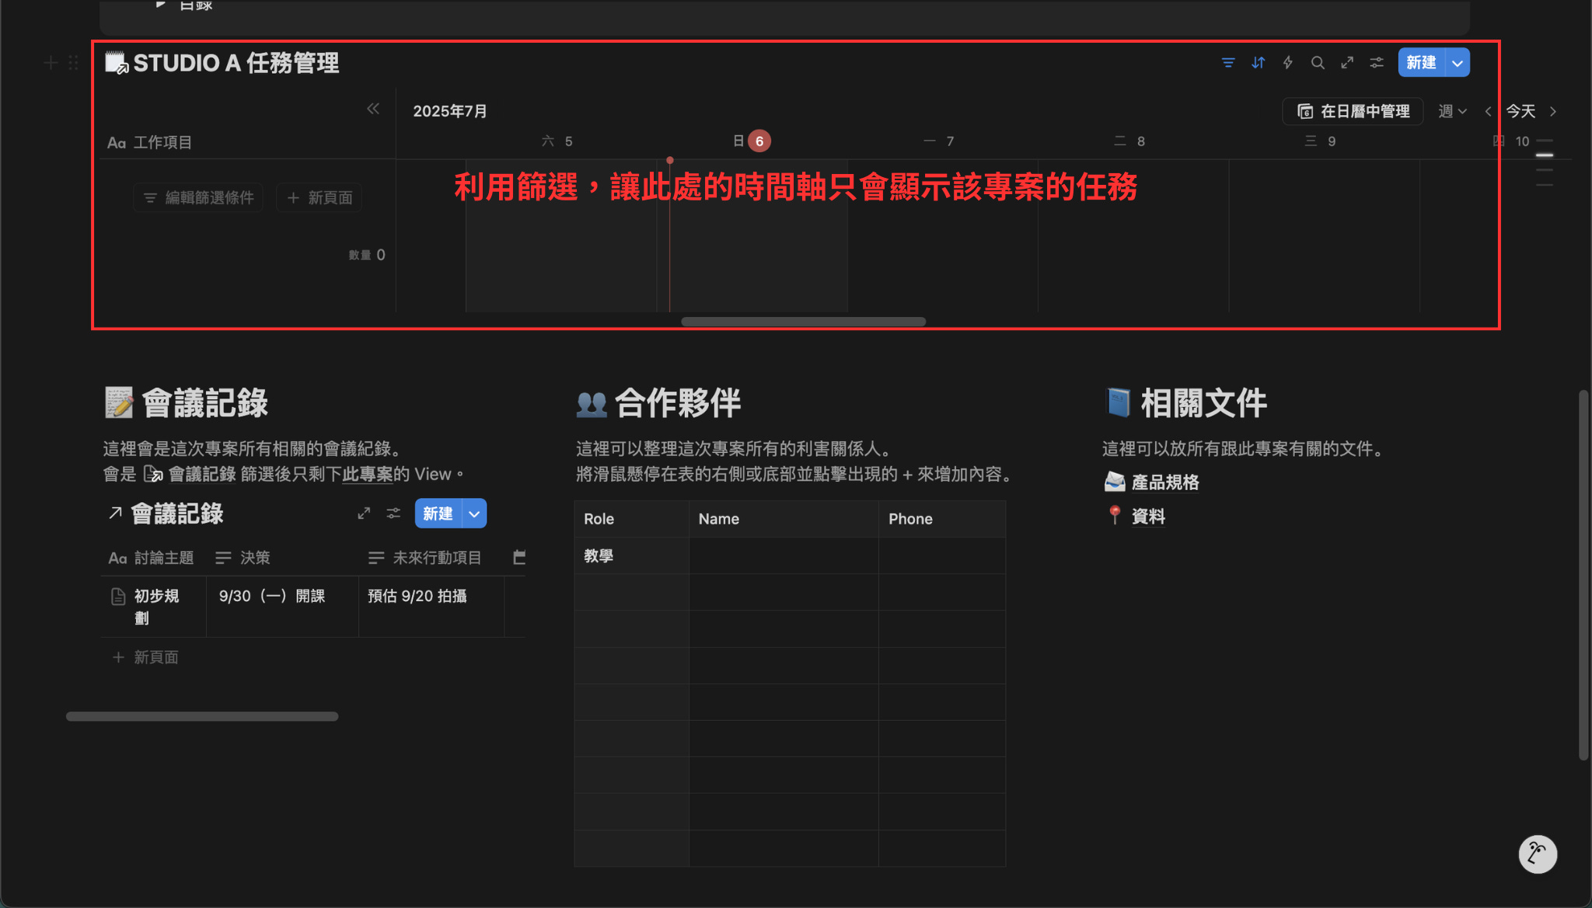Go to next week in timeline

pos(1553,111)
